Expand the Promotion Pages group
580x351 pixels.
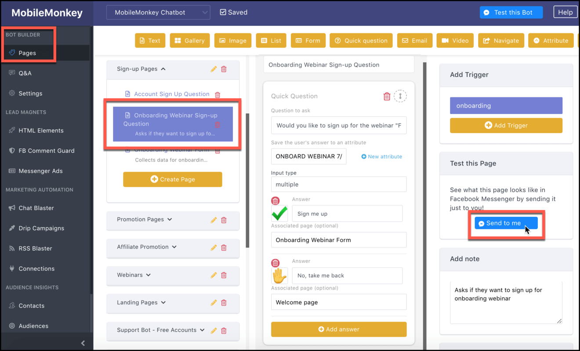pos(170,219)
